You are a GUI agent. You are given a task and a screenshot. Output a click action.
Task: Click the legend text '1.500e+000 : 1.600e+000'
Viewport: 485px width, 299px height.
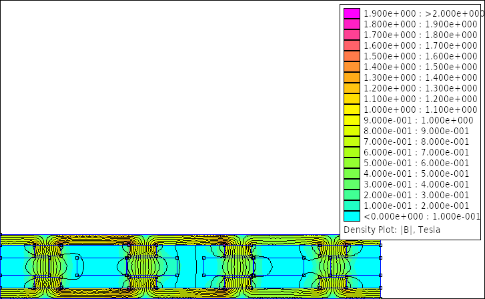(x=420, y=56)
